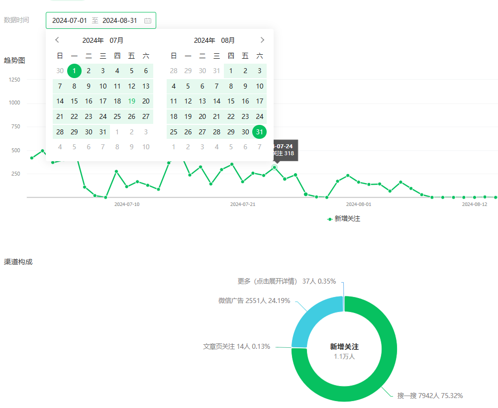Select July 1 in the calendar
The image size is (498, 408).
tap(74, 71)
